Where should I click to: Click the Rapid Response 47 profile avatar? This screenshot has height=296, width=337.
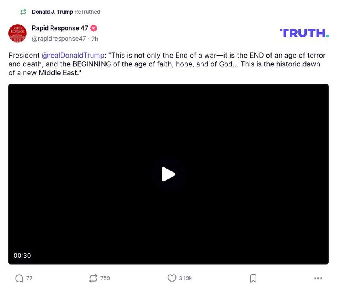18,33
